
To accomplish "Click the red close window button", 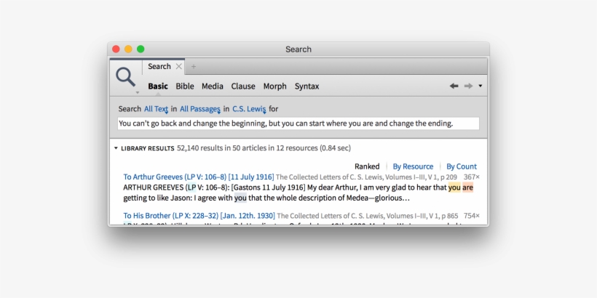I will point(116,49).
